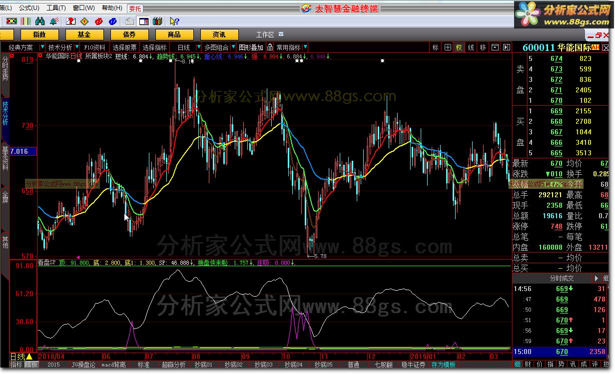Expand the 分时成交 panel arrow
Screen dimensions: 615x374
tap(596, 278)
